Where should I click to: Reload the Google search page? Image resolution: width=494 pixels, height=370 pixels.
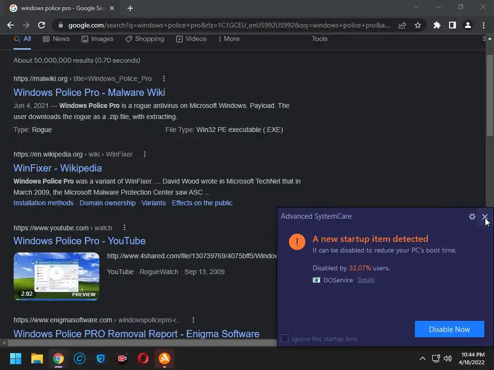point(41,25)
